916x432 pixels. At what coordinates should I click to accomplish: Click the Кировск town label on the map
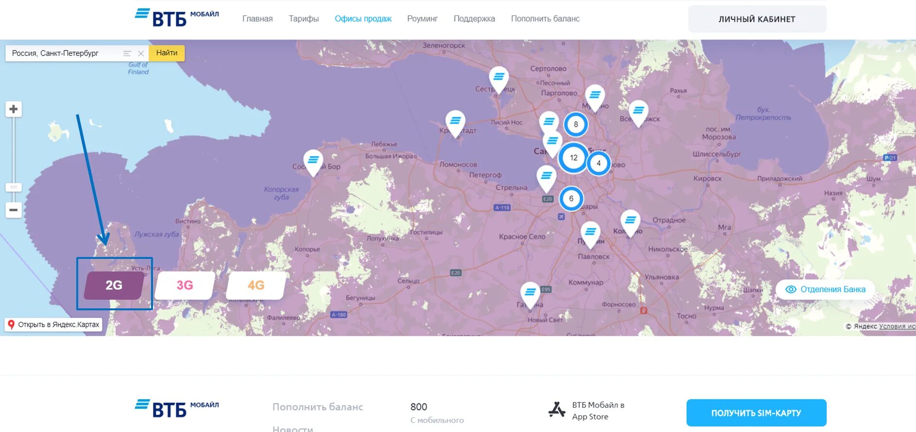707,178
